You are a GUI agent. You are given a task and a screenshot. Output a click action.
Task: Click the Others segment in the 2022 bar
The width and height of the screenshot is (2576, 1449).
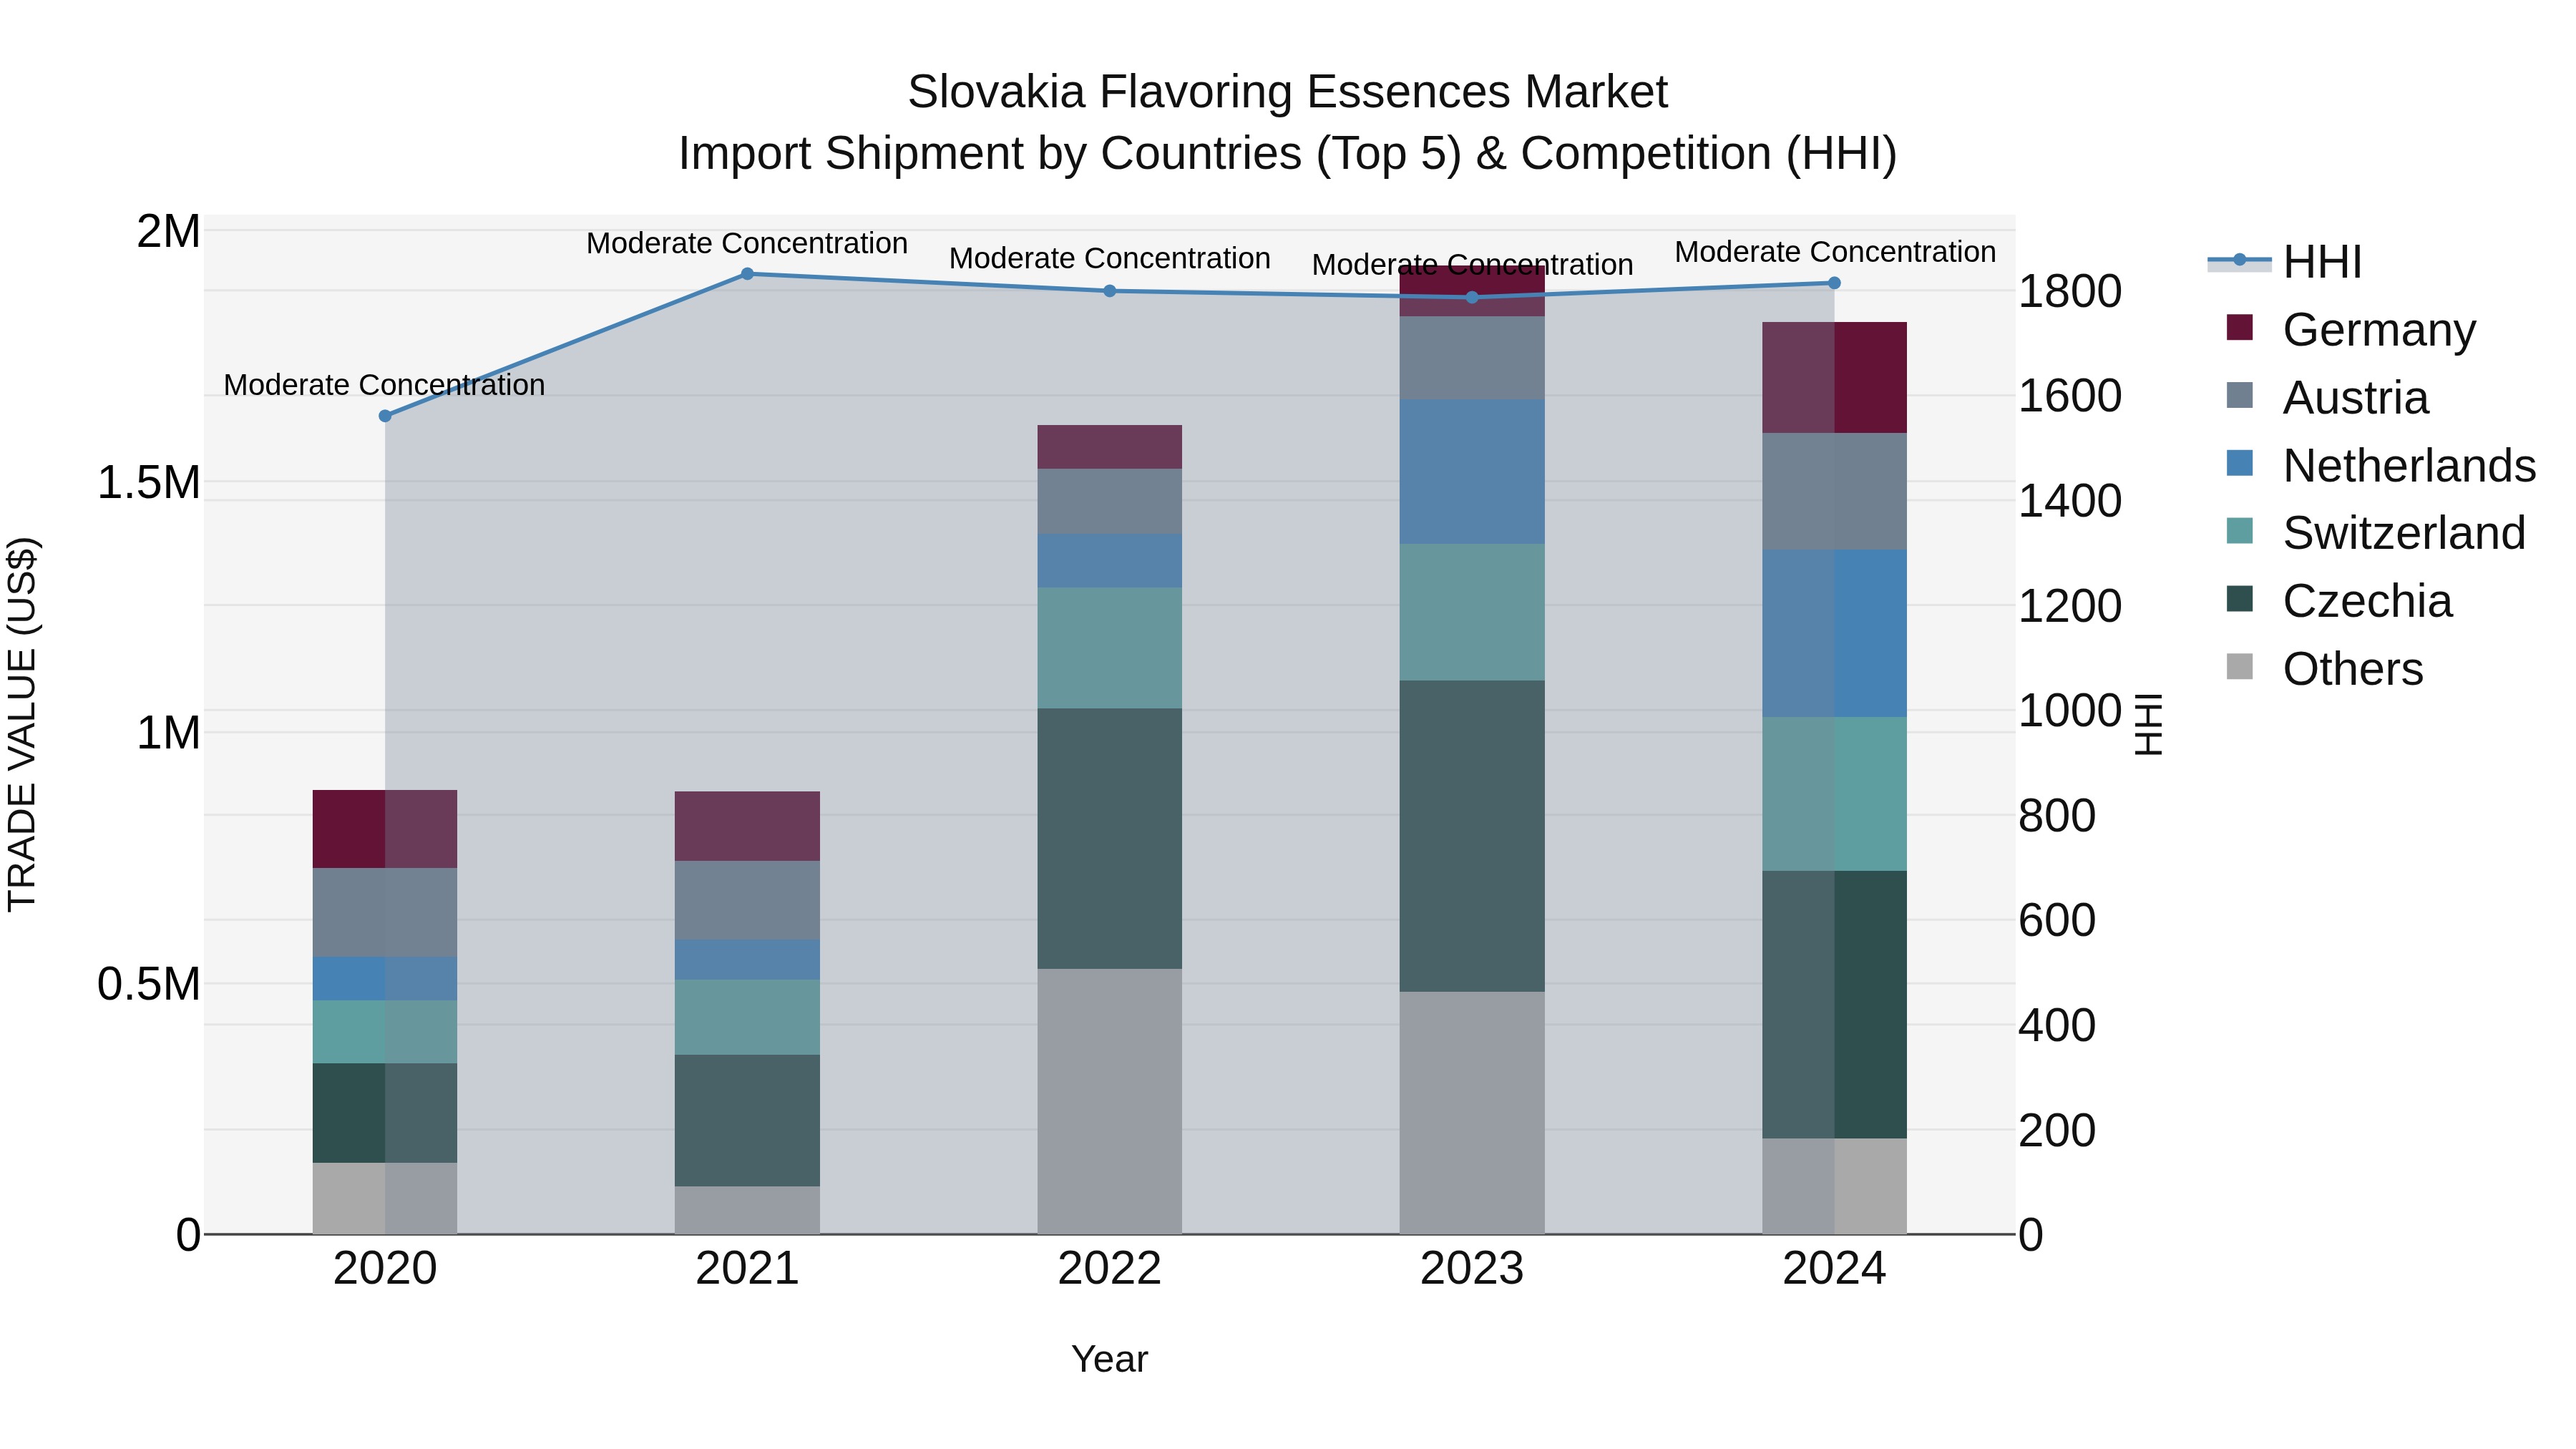click(1110, 1101)
